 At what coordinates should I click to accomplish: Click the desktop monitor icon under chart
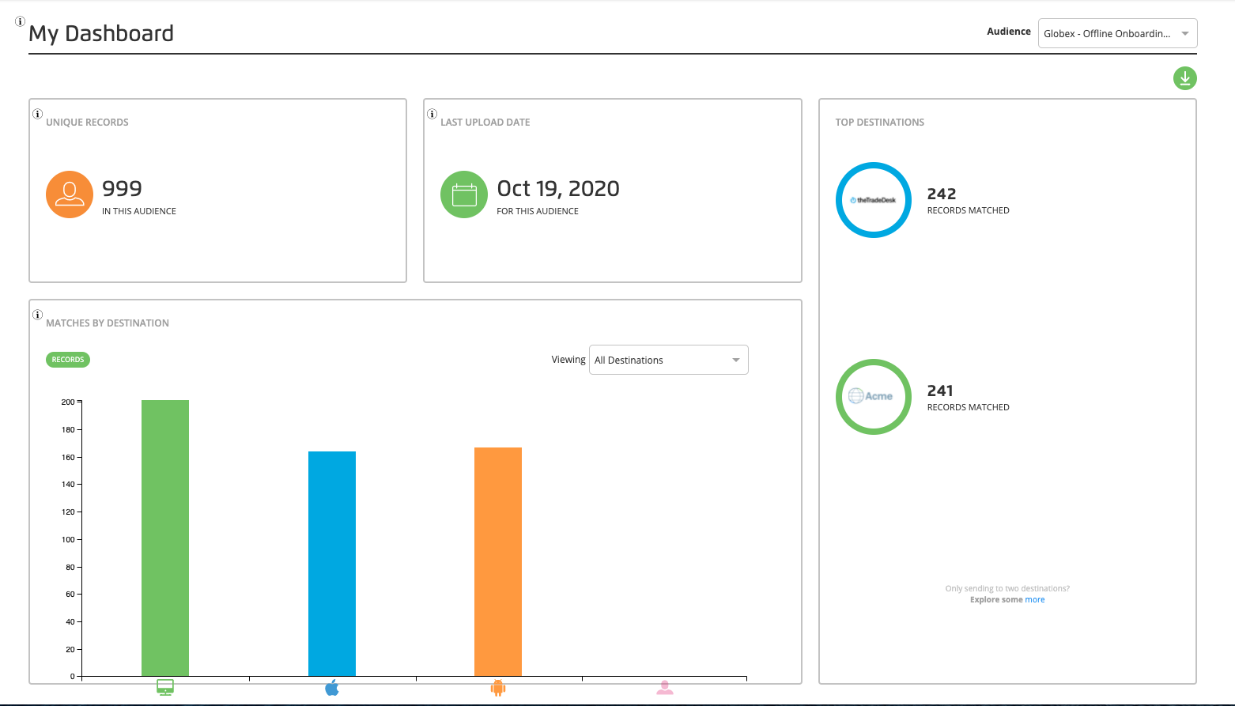point(165,687)
